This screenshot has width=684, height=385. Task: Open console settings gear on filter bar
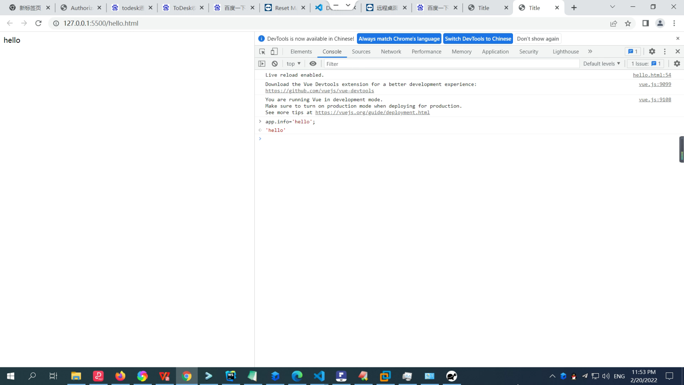[677, 64]
